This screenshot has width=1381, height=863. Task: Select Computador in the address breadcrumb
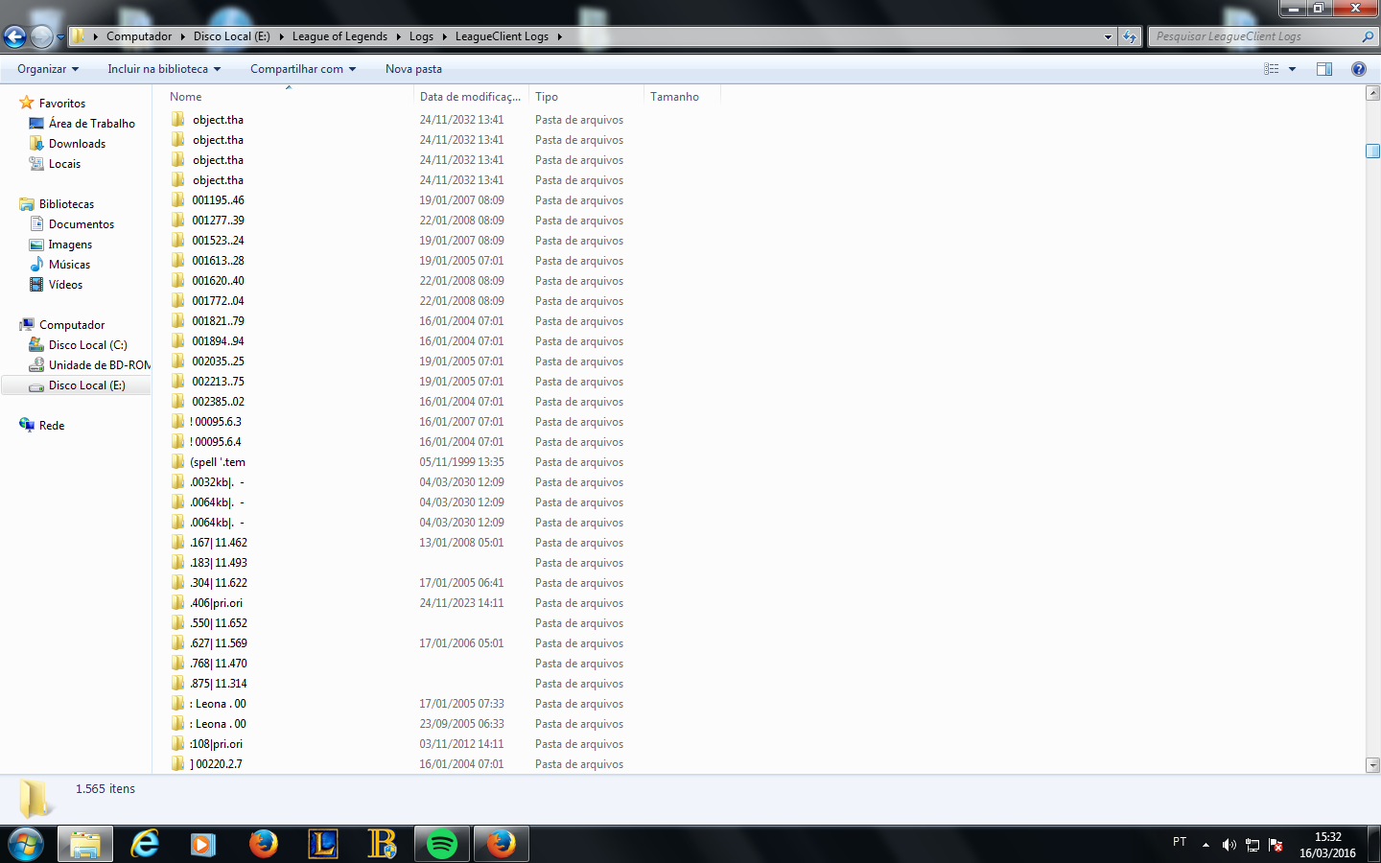(139, 36)
